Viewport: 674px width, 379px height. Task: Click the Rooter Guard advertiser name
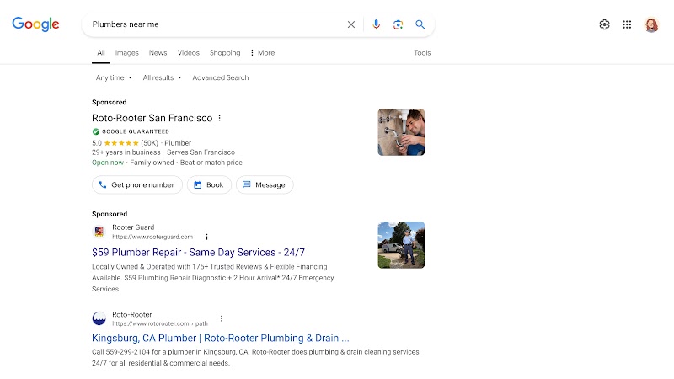coord(133,227)
